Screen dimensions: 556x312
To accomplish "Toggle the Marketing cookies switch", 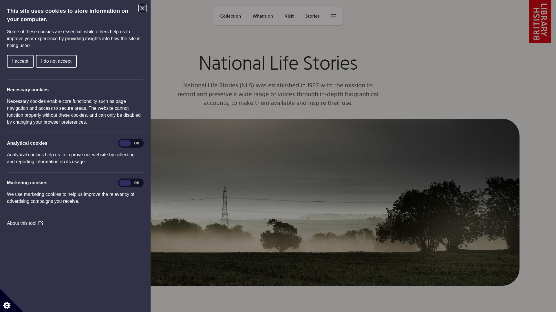I will [131, 183].
